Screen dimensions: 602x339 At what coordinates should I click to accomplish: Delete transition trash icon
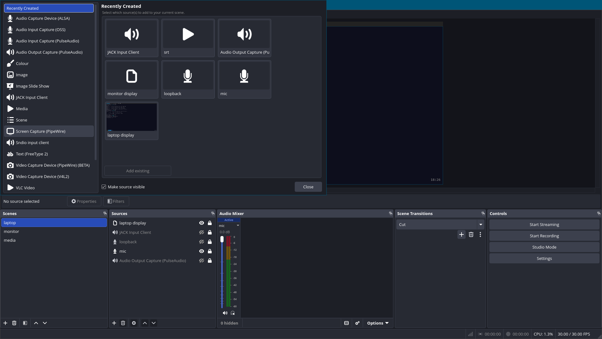point(471,234)
